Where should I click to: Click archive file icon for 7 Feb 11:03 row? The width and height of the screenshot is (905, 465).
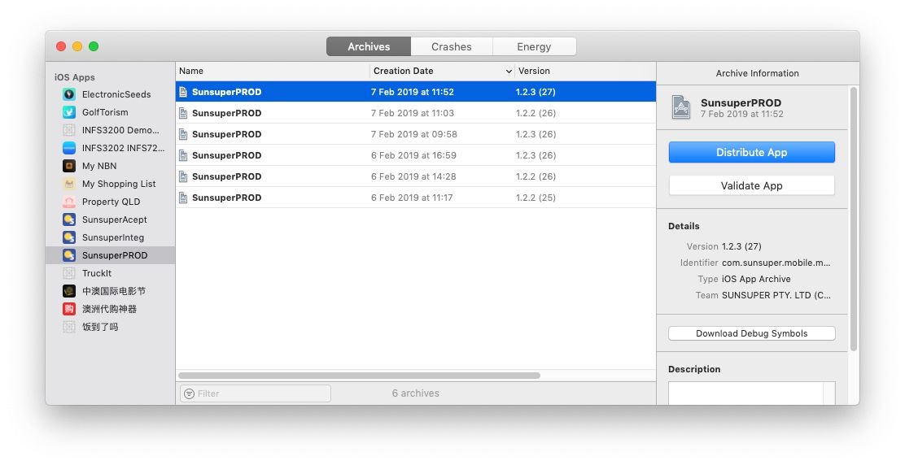(183, 113)
